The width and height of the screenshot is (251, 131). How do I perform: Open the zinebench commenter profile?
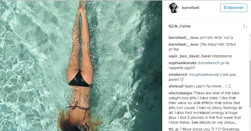(178, 74)
